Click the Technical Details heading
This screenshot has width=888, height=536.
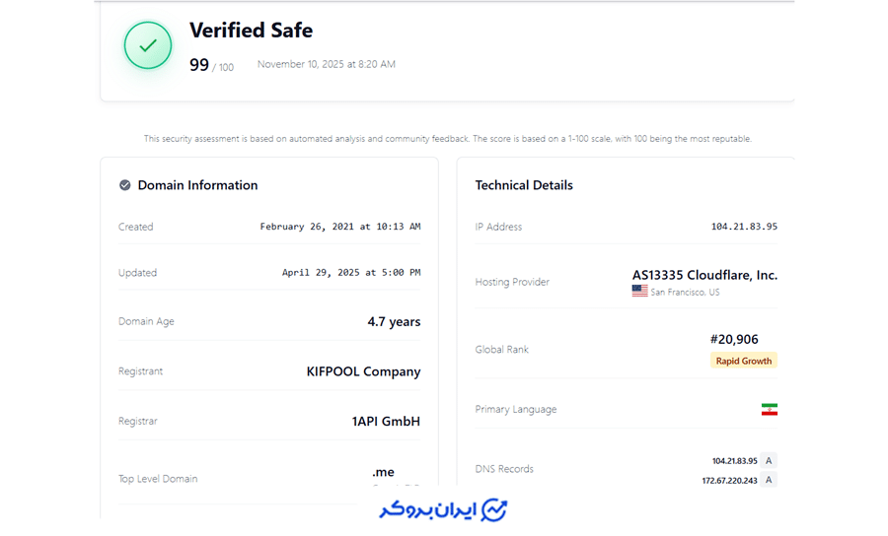coord(524,185)
